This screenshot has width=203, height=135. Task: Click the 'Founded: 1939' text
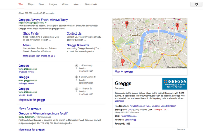click(122, 123)
